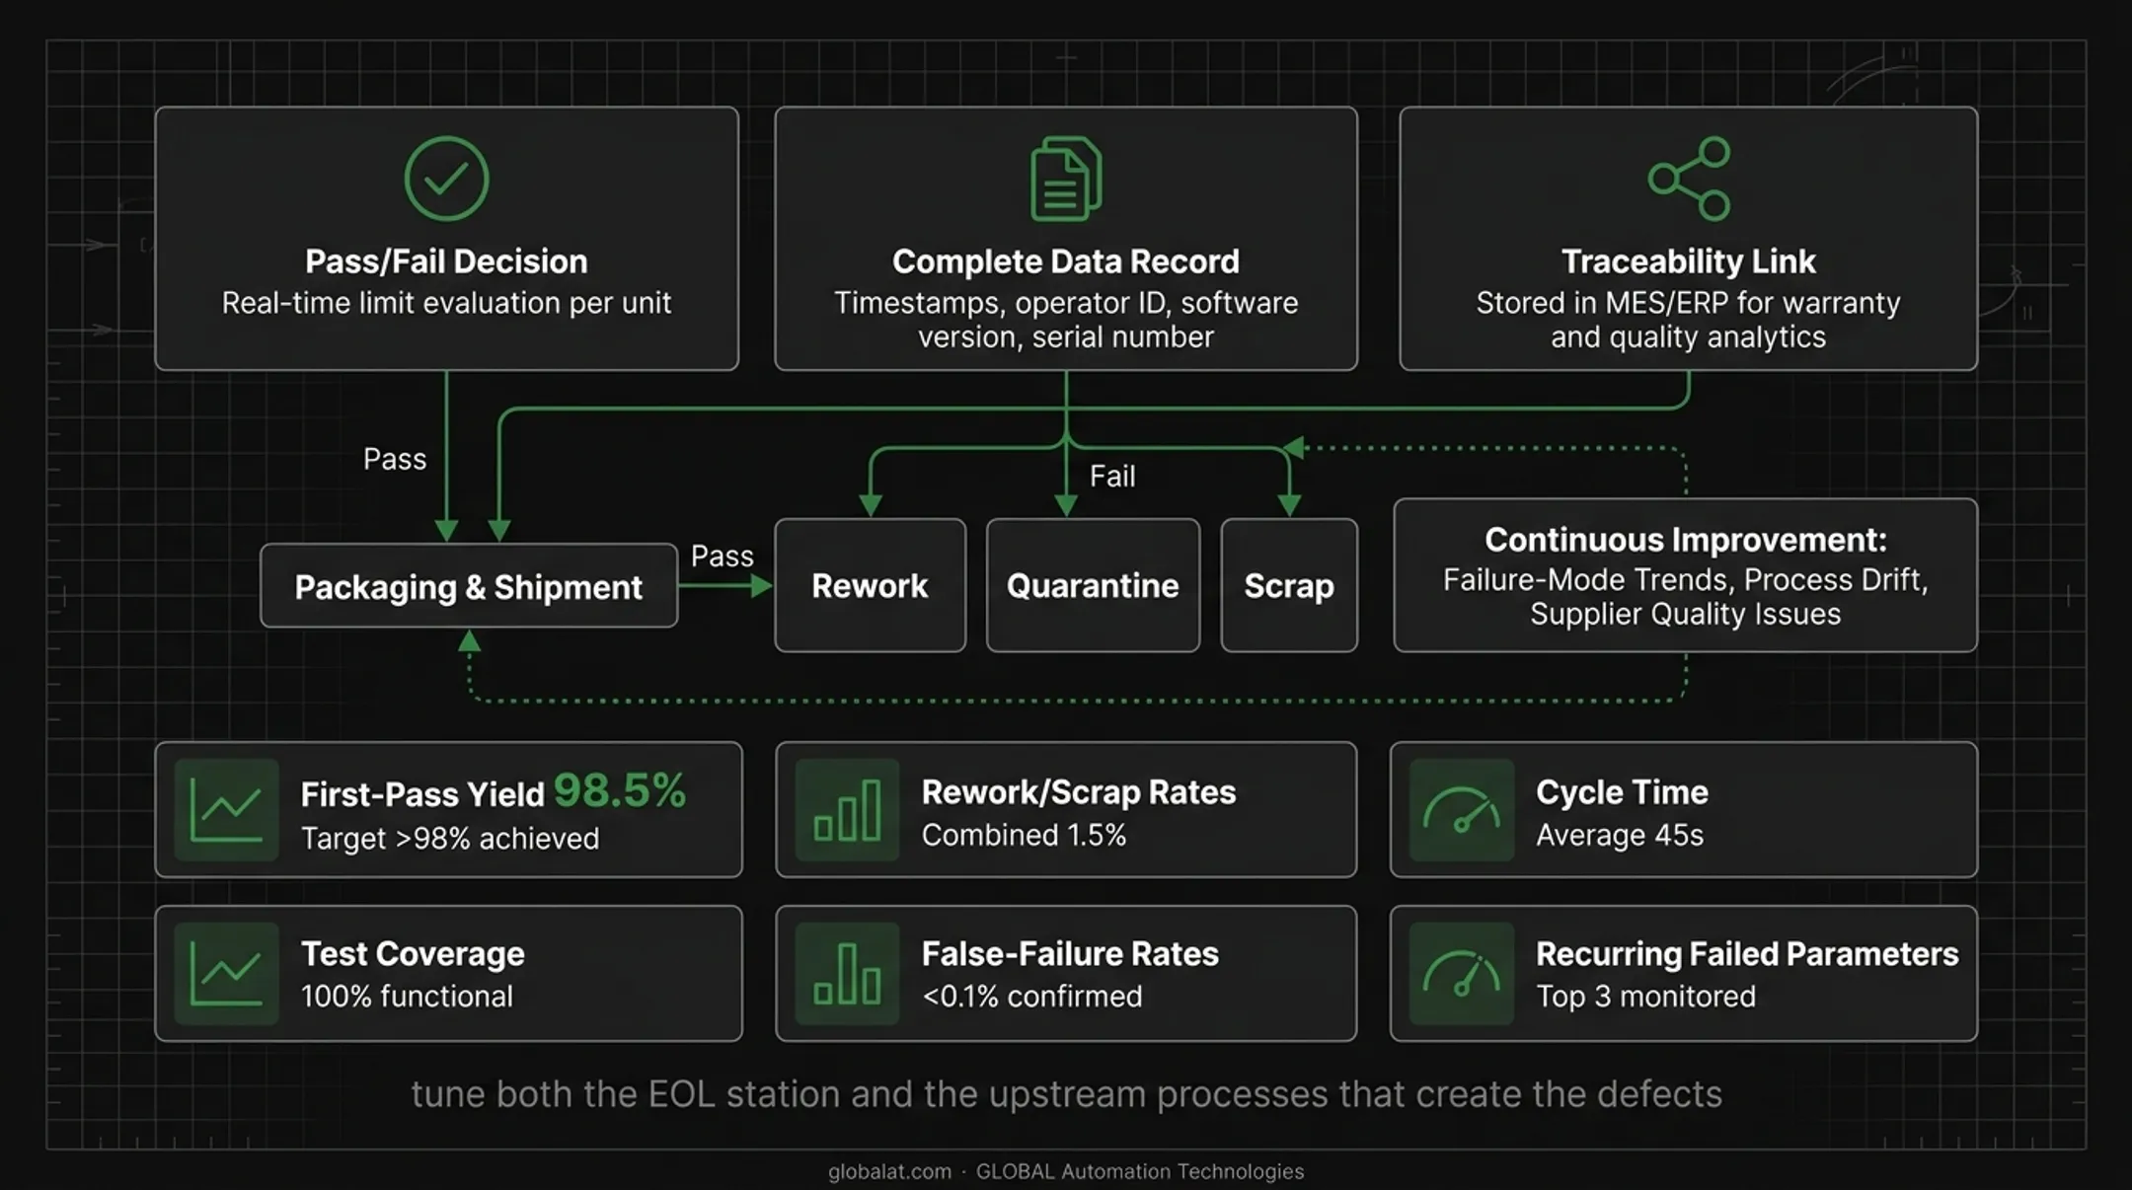This screenshot has height=1190, width=2132.
Task: Click the 'Failure-Mode Trends, Process Drift' text
Action: point(1686,580)
